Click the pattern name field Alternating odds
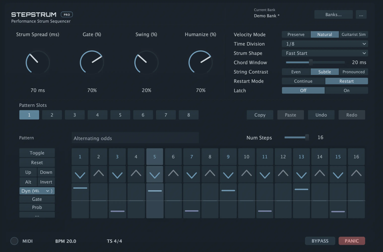This screenshot has width=383, height=252. (135, 138)
